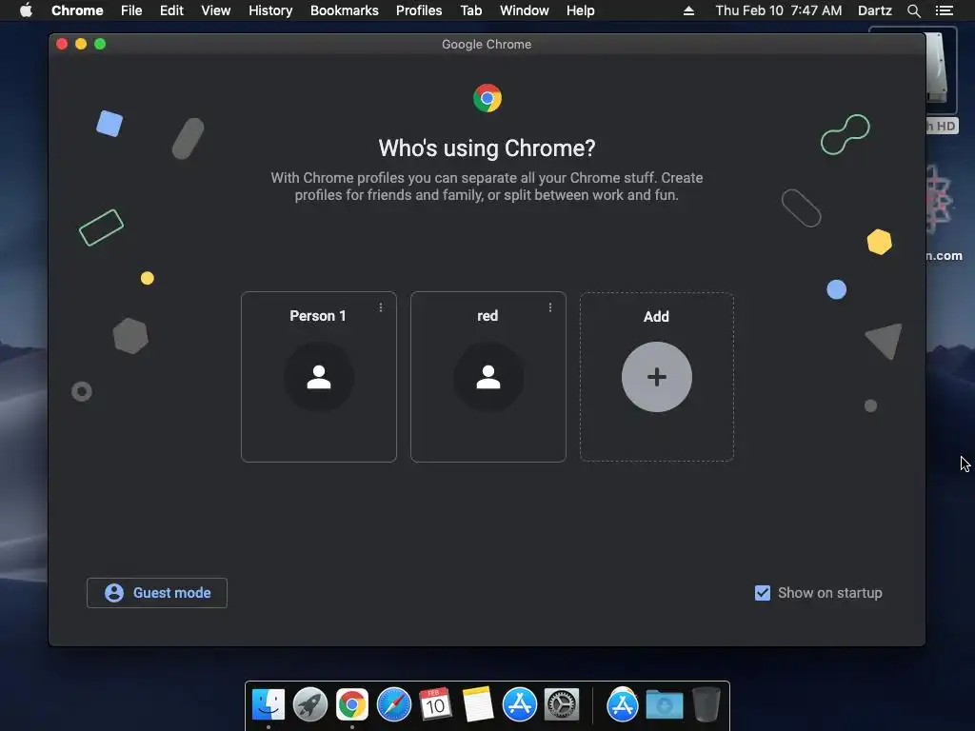The width and height of the screenshot is (975, 731).
Task: Open the Tab menu
Action: pyautogui.click(x=471, y=10)
